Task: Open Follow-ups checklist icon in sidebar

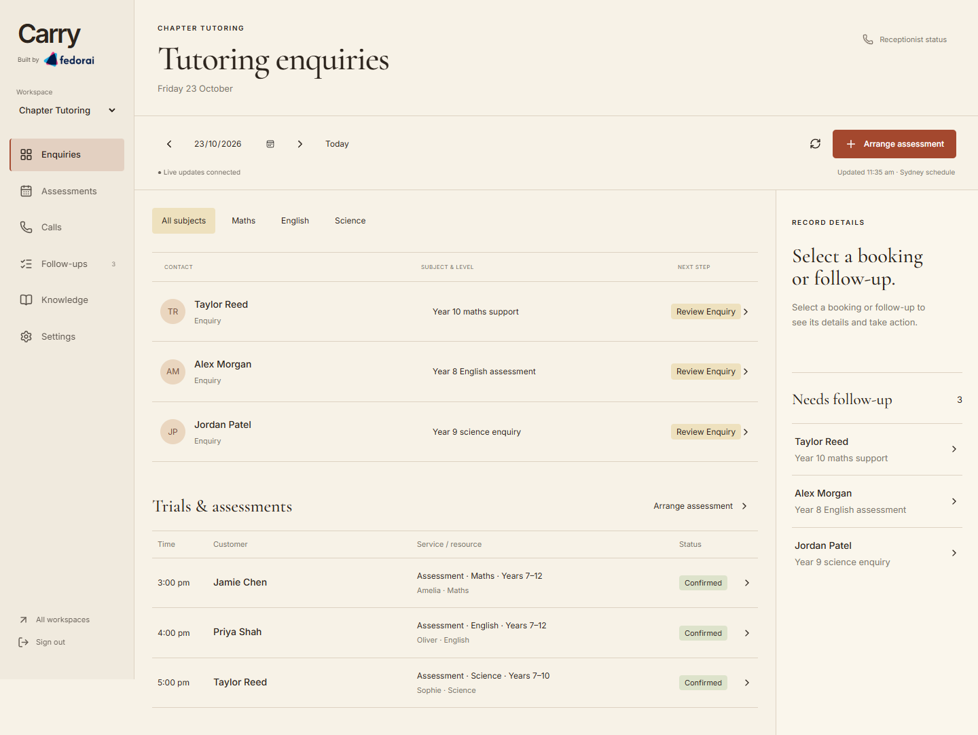Action: [x=26, y=264]
